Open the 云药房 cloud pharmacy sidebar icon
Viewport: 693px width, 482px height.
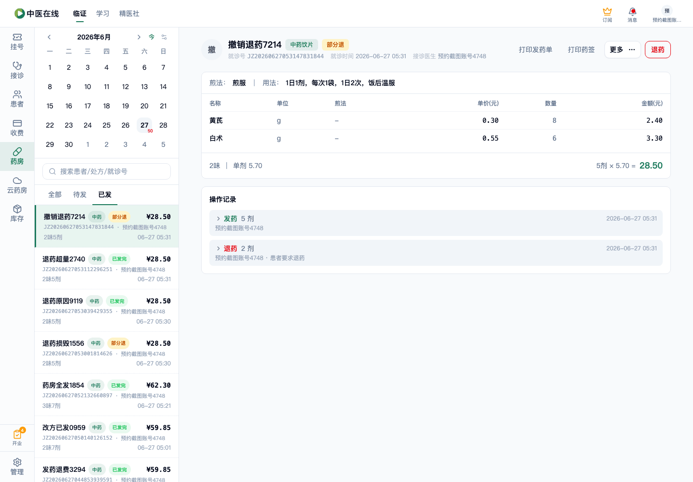[17, 185]
